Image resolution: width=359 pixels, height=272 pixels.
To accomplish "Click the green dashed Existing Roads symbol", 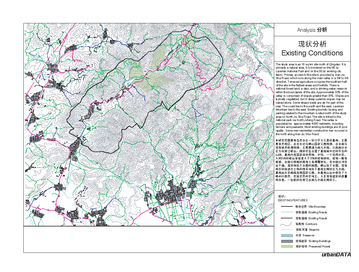I will point(286,212).
